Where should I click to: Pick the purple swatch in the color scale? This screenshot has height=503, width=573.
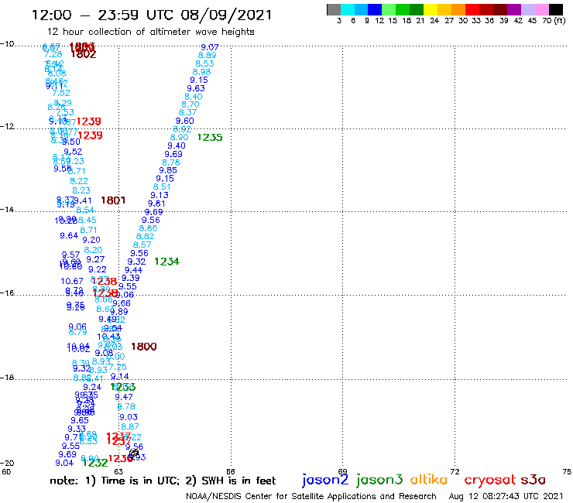coord(514,10)
